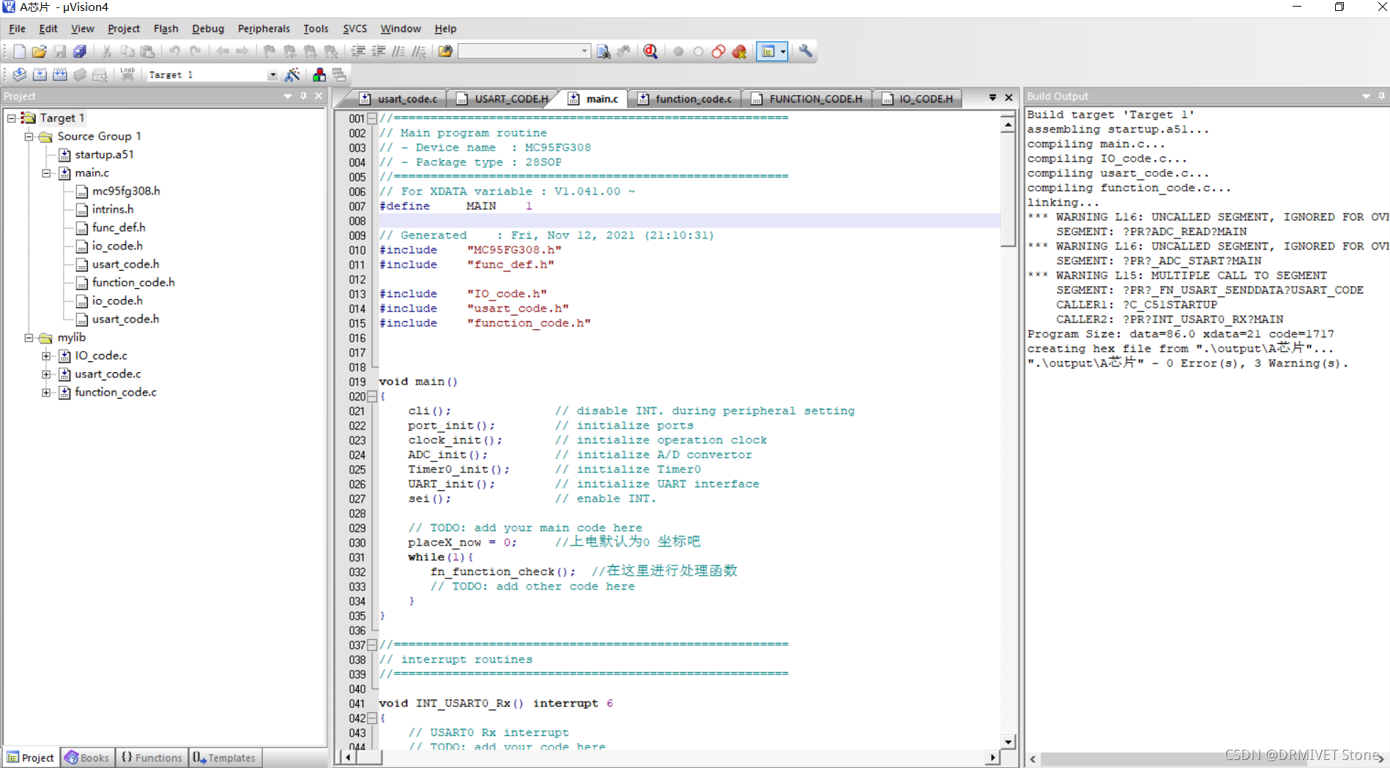
Task: Select func_def.h in project tree
Action: (119, 227)
